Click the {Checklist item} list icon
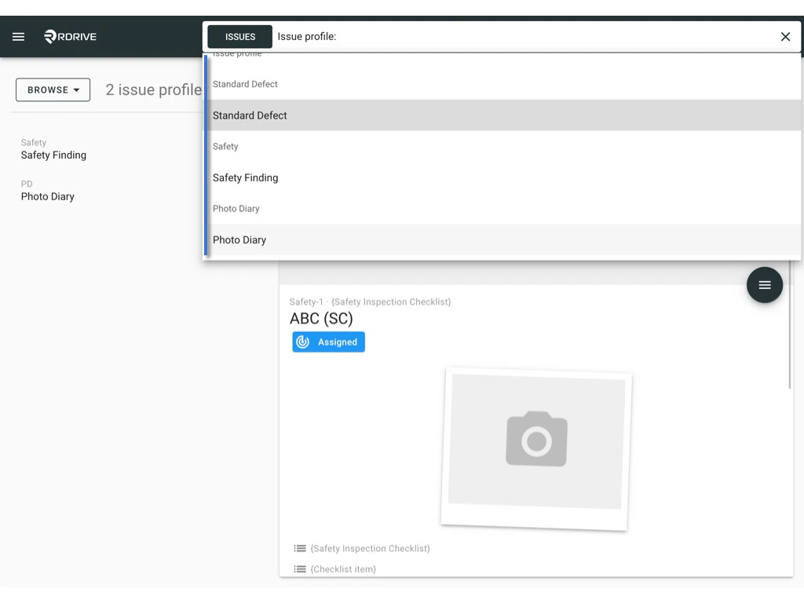The height and width of the screenshot is (603, 804). tap(298, 568)
